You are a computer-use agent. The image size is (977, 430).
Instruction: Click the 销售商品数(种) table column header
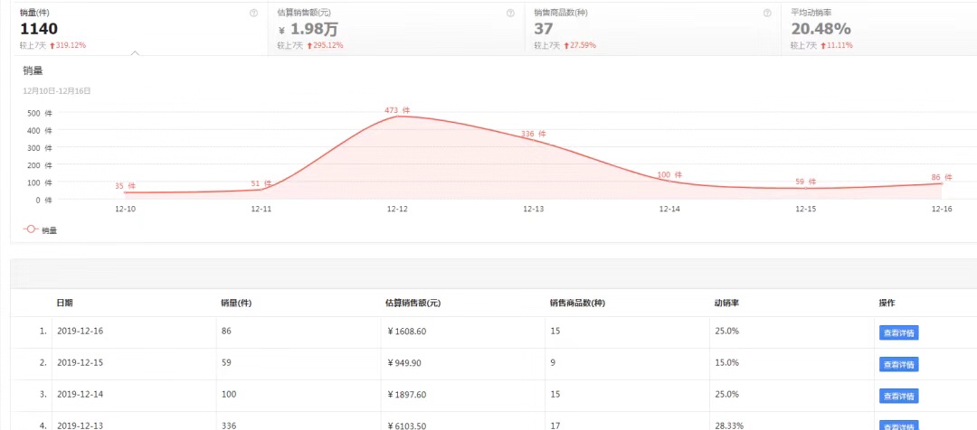[x=577, y=303]
